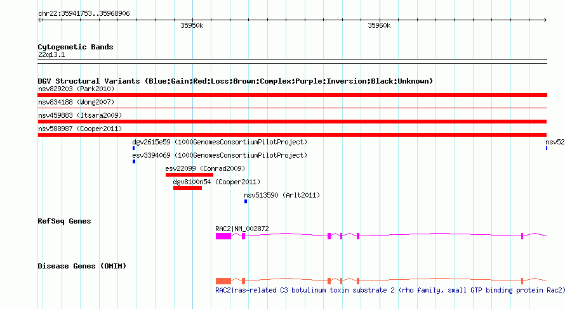This screenshot has height=309, width=565.
Task: Click the nsv52 blue marker at right edge
Action: 547,148
